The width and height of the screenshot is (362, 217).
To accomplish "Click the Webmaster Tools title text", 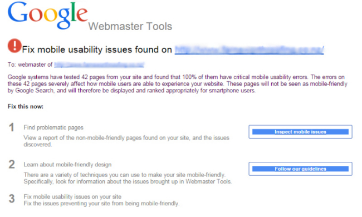I will 130,26.
